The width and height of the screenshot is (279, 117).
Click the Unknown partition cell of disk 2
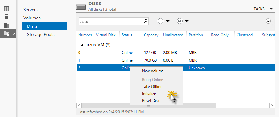point(197,68)
